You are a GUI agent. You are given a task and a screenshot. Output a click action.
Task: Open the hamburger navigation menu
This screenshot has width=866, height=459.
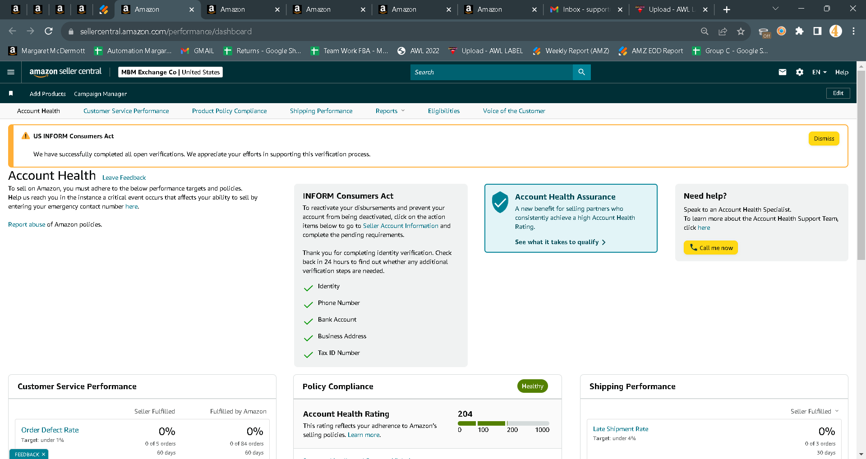point(11,72)
